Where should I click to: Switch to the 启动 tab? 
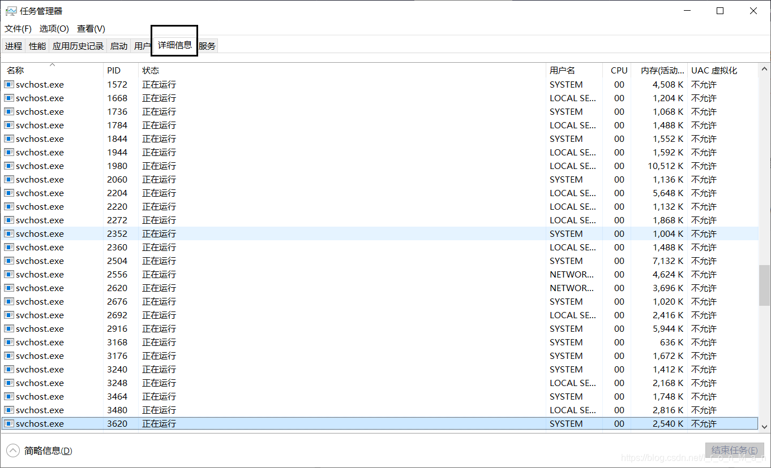coord(119,46)
